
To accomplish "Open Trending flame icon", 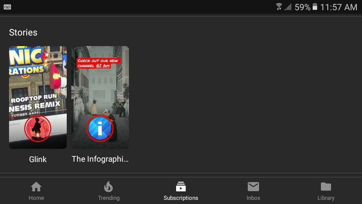I will coord(108,186).
